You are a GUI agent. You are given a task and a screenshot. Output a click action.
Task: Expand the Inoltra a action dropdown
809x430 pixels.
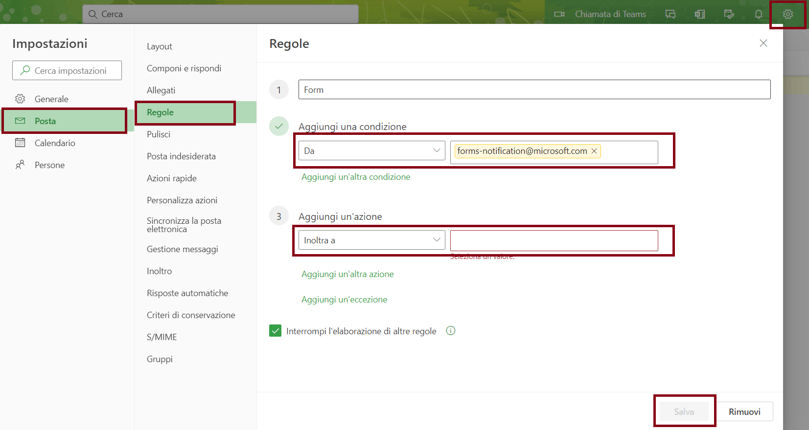(x=372, y=240)
